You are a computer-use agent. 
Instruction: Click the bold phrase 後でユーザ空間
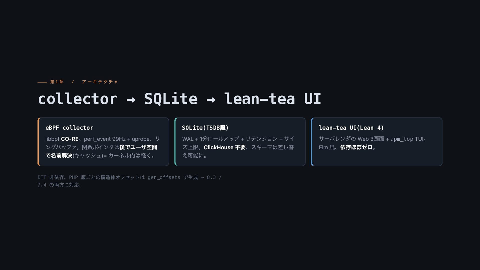(x=138, y=147)
